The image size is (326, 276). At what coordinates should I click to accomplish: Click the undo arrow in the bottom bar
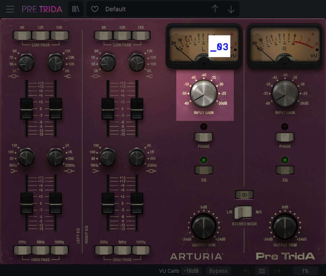click(x=246, y=271)
